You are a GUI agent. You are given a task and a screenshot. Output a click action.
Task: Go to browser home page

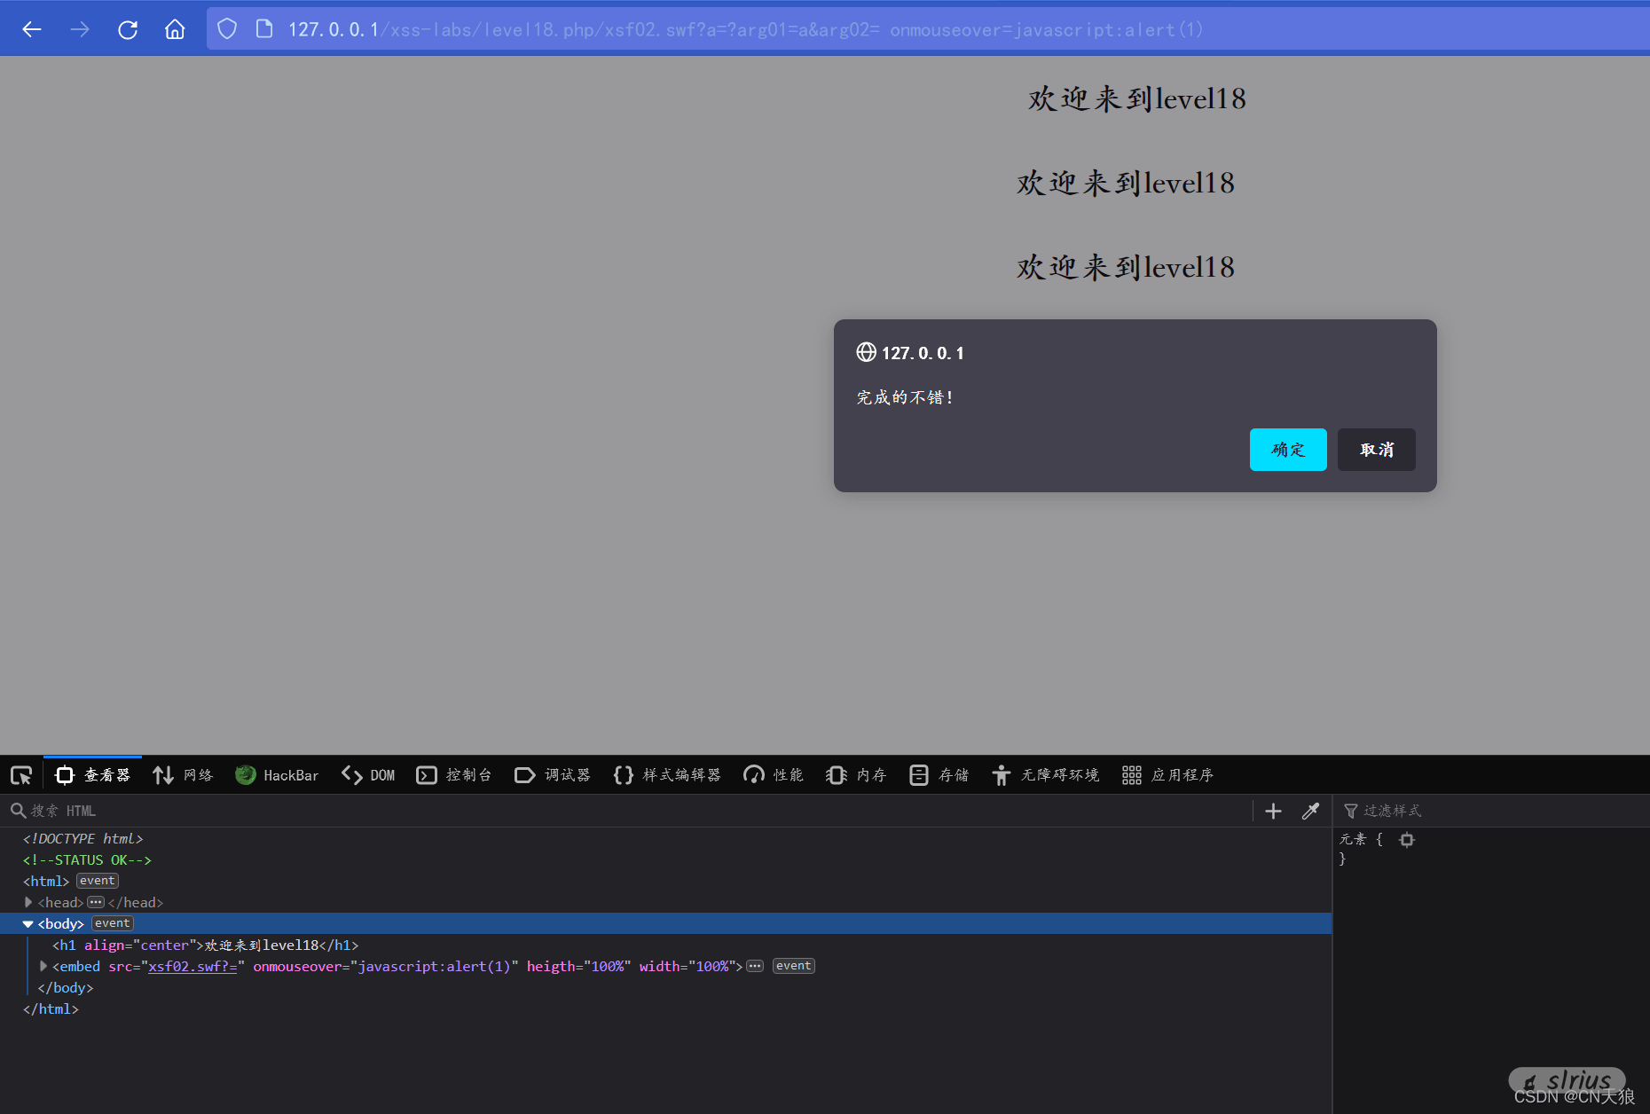point(175,29)
